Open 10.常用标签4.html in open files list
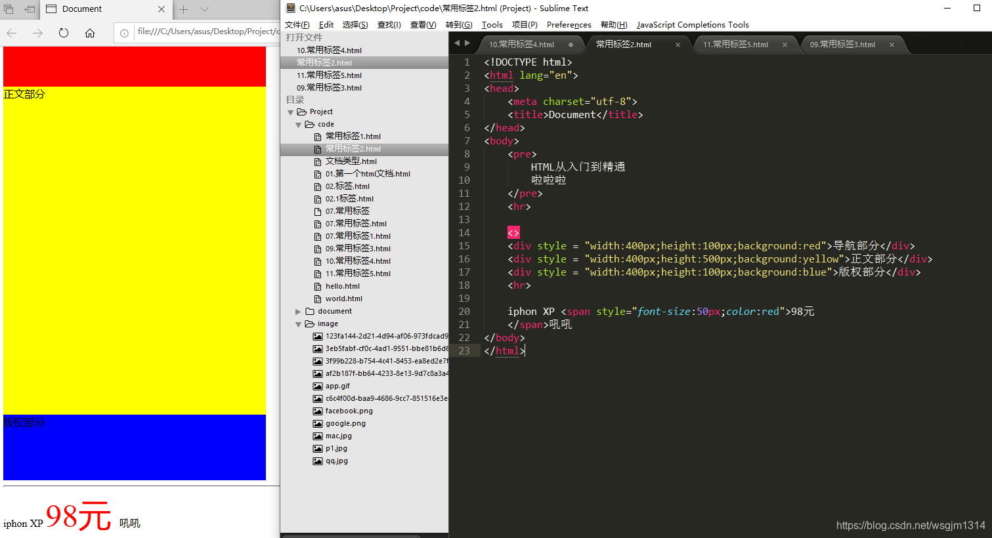Viewport: 992px width, 538px height. coord(329,51)
